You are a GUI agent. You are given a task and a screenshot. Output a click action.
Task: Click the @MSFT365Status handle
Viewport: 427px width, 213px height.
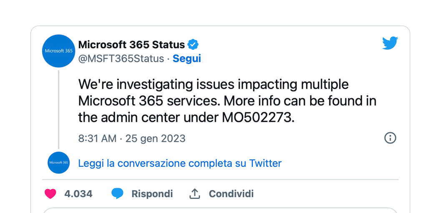(x=121, y=59)
